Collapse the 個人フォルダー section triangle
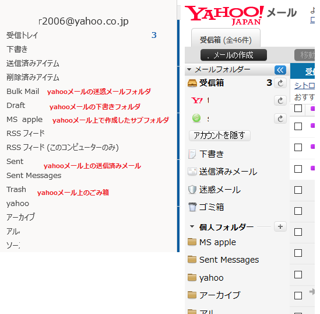This screenshot has height=314, width=320. click(x=192, y=226)
